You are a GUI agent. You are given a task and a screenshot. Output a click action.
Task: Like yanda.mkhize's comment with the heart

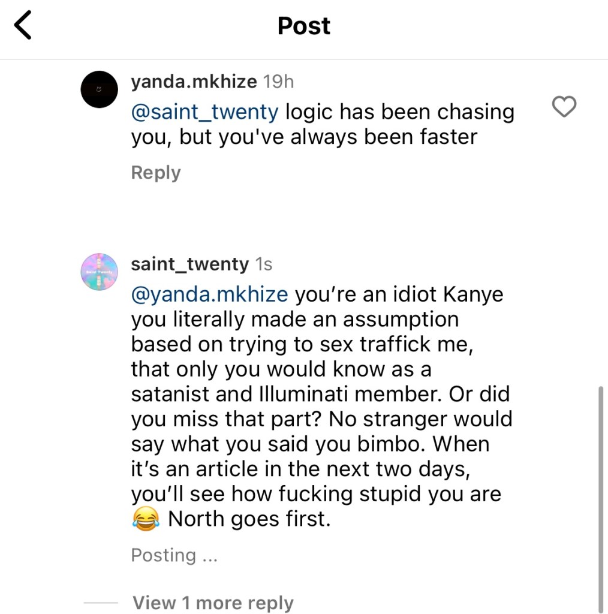[564, 107]
